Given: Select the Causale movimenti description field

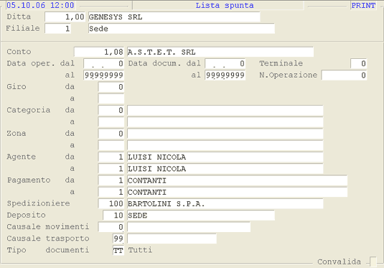Looking at the screenshot, I should click(189, 227).
